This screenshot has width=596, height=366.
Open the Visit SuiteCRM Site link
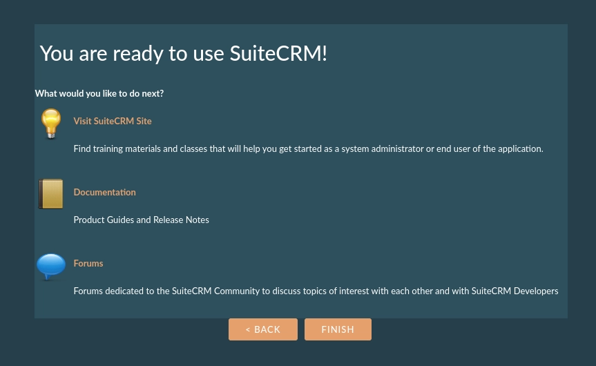[x=113, y=121]
